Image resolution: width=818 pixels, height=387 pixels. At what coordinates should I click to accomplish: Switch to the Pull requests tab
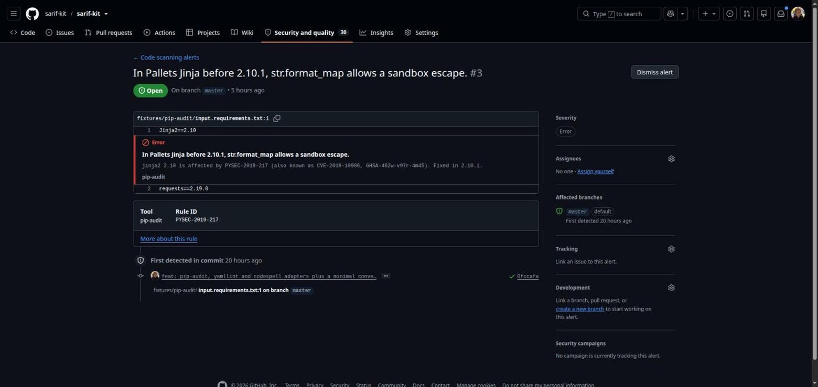pos(109,32)
